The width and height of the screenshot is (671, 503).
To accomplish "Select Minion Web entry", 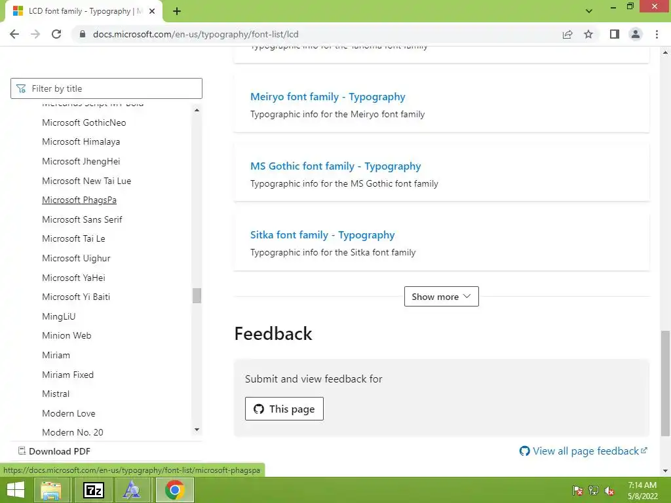I will tap(66, 336).
